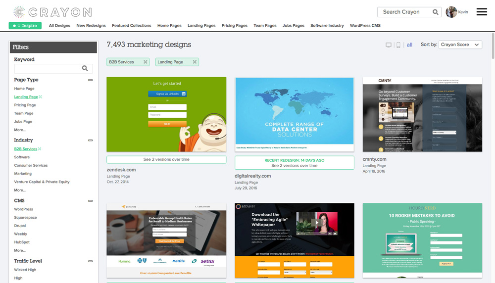
Task: Filter by Squarespace CMS
Action: point(25,217)
